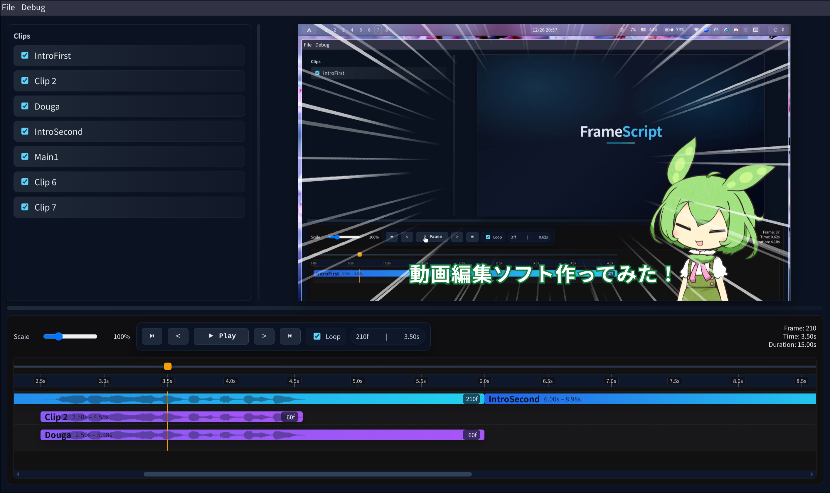The width and height of the screenshot is (830, 493).
Task: Disable the Loop checkbox
Action: point(317,336)
